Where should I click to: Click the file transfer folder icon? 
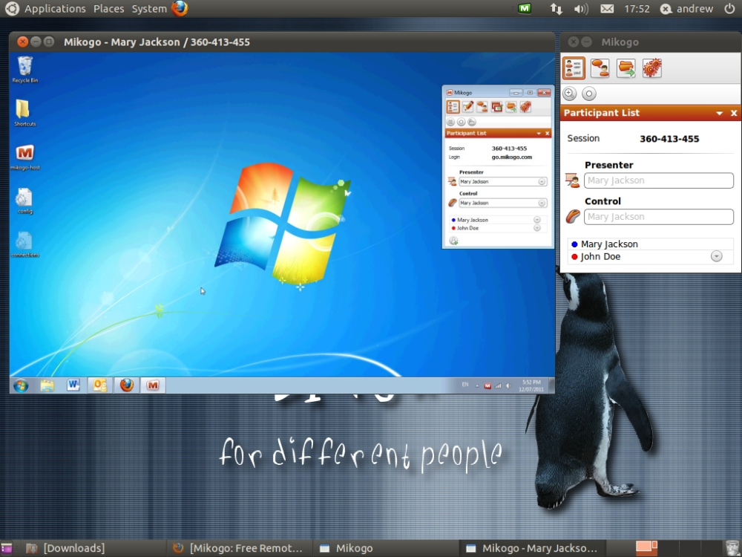626,68
